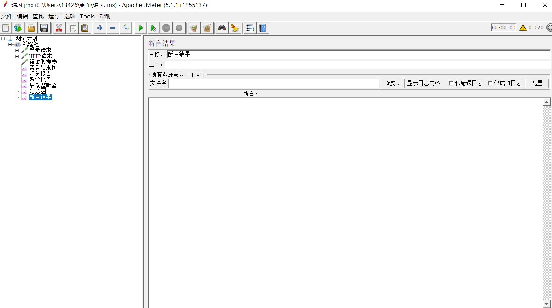Collapse all nodes with minus icon
Viewport: 552px width, 308px height.
(x=113, y=28)
